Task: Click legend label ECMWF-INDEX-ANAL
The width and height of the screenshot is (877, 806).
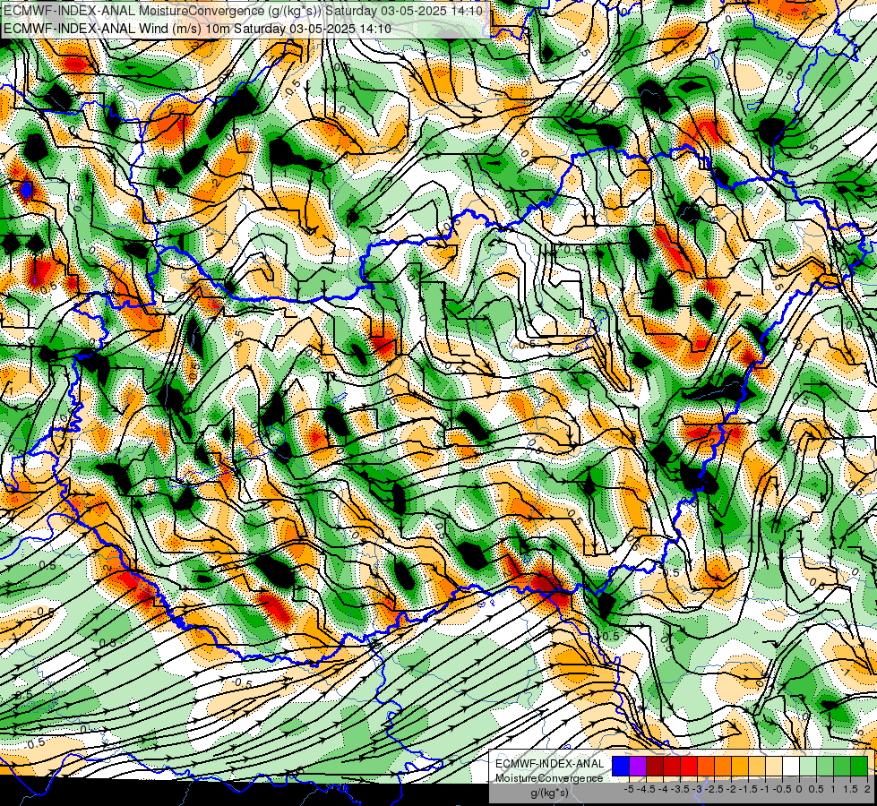Action: click(550, 764)
